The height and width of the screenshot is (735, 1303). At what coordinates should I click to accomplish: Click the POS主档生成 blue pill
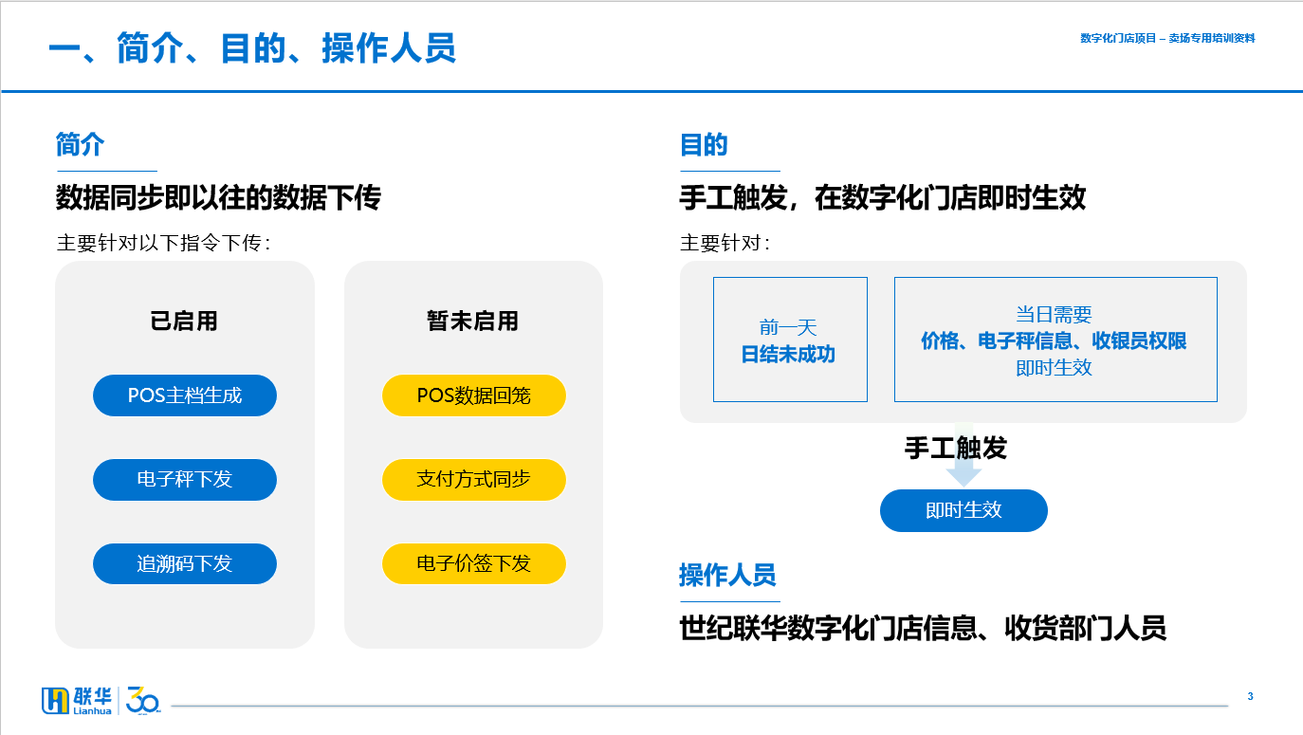[185, 395]
